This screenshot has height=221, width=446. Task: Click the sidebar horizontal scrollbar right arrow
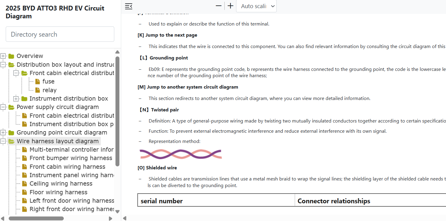[x=110, y=218]
